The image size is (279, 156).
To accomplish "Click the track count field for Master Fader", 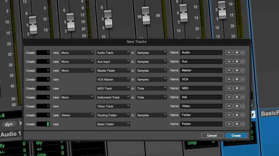I will tap(43, 70).
